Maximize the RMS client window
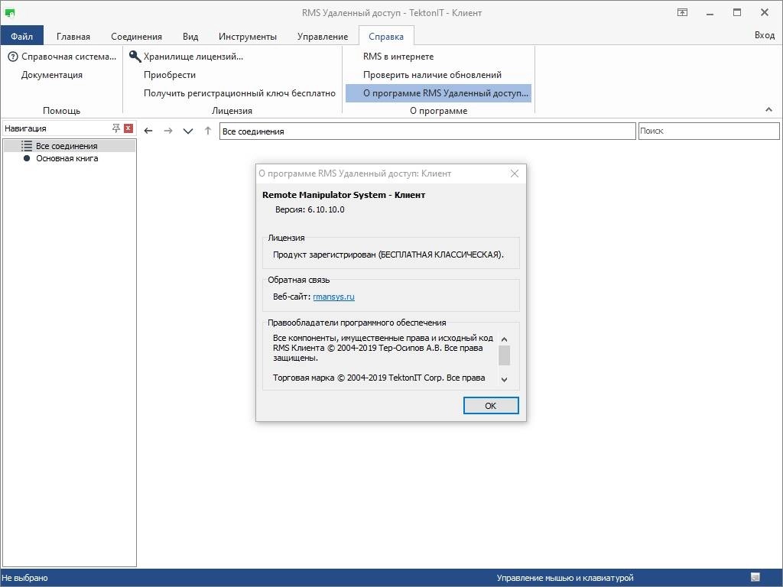783x587 pixels. point(737,12)
